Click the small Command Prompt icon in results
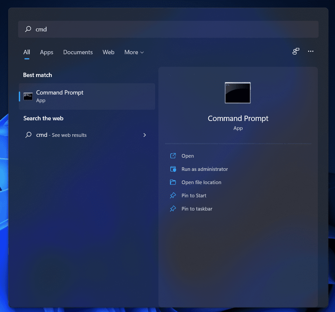Screen dimensions: 335x312 (28, 97)
